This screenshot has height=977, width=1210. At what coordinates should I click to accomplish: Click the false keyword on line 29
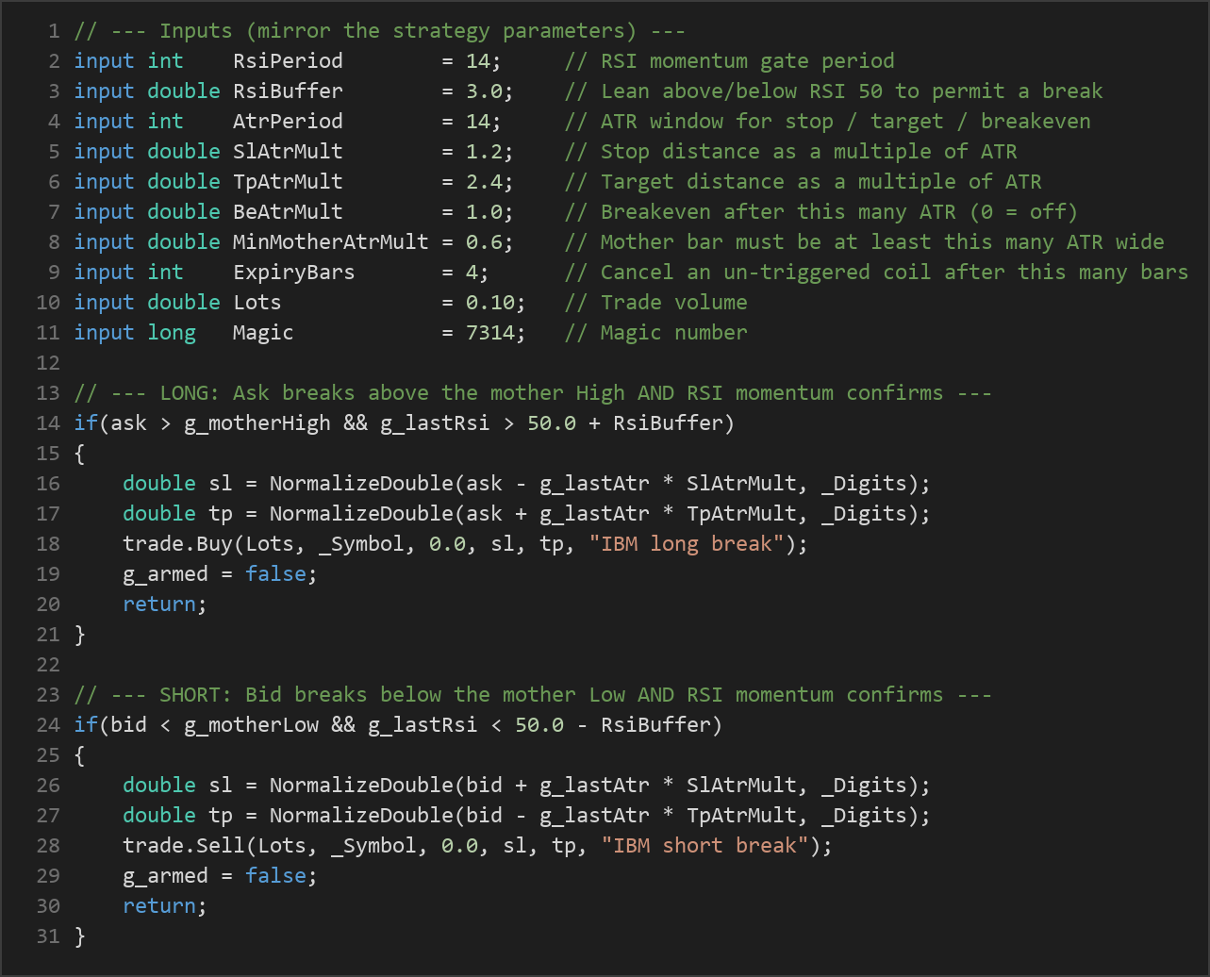click(x=275, y=876)
